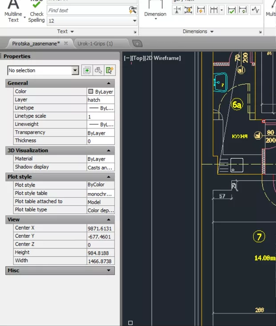Switch to the Urok-1-Grips drawing tab
The width and height of the screenshot is (276, 326).
coord(95,44)
